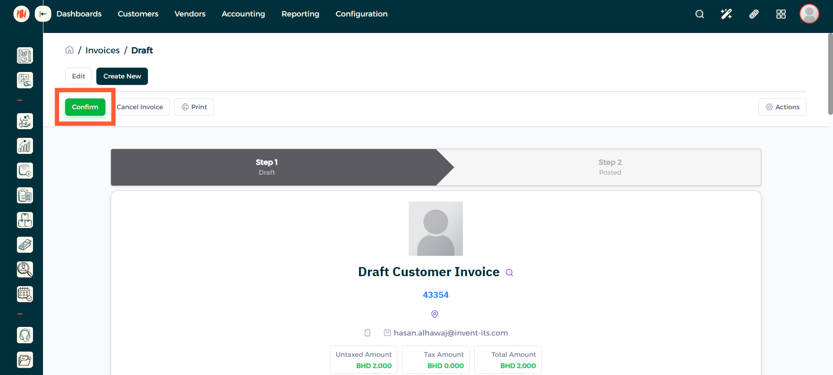Open the user profile avatar menu

point(809,14)
